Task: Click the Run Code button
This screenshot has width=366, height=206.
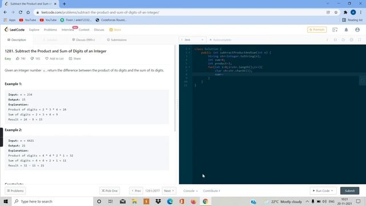Action: click(323, 191)
